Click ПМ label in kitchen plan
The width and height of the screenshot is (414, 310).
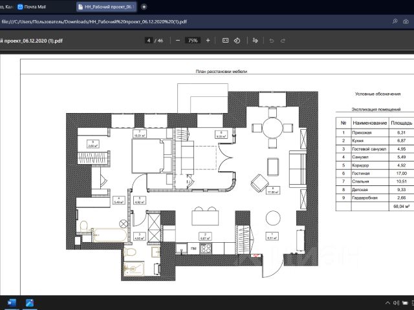193,248
